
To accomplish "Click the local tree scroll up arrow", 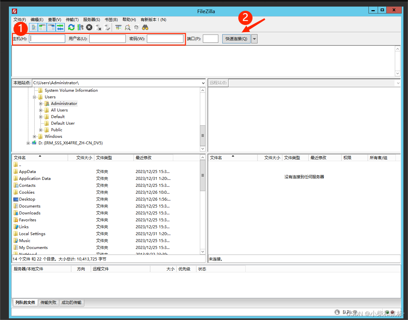I will coord(203,90).
